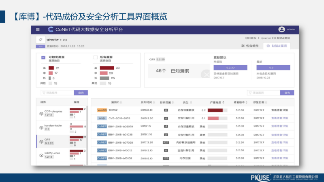The width and height of the screenshot is (324, 182).
Task: Click the package icon for CDT-plusplus
Action: [41, 114]
